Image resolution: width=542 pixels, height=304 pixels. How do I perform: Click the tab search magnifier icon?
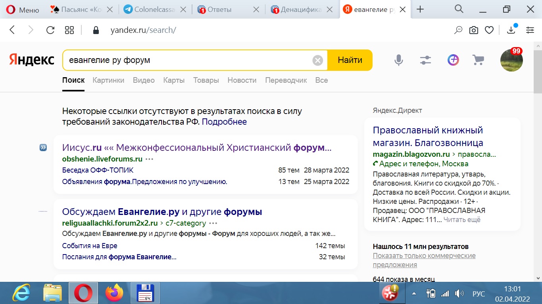coord(459,9)
